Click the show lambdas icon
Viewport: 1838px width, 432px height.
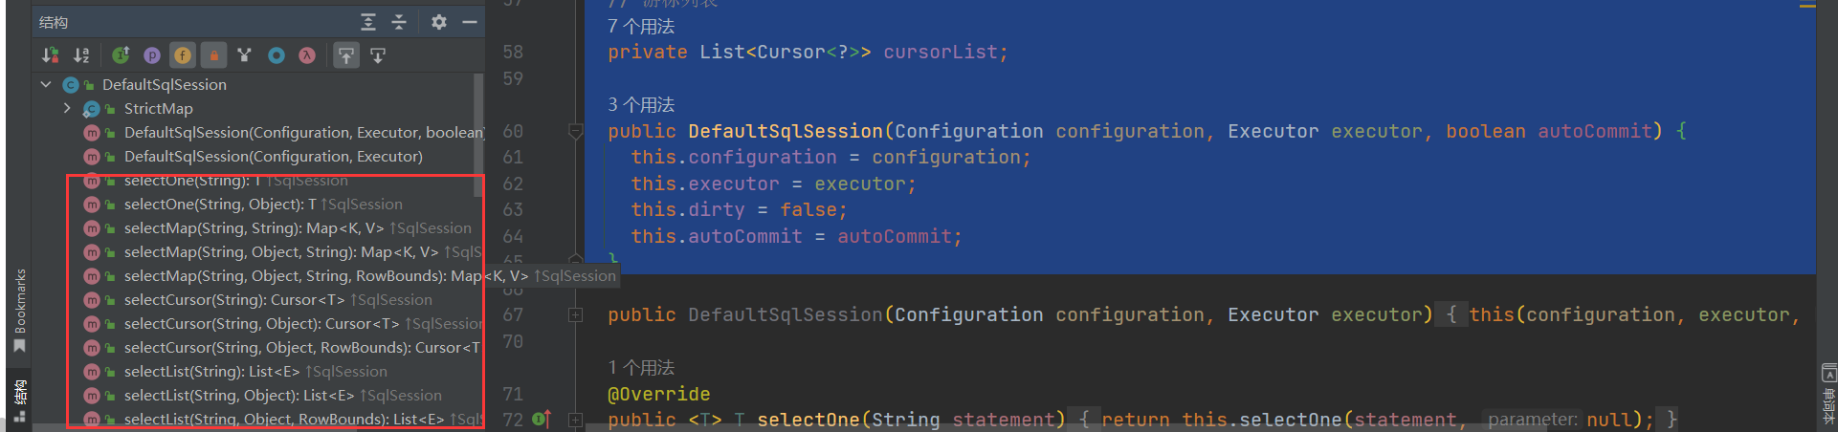coord(307,55)
